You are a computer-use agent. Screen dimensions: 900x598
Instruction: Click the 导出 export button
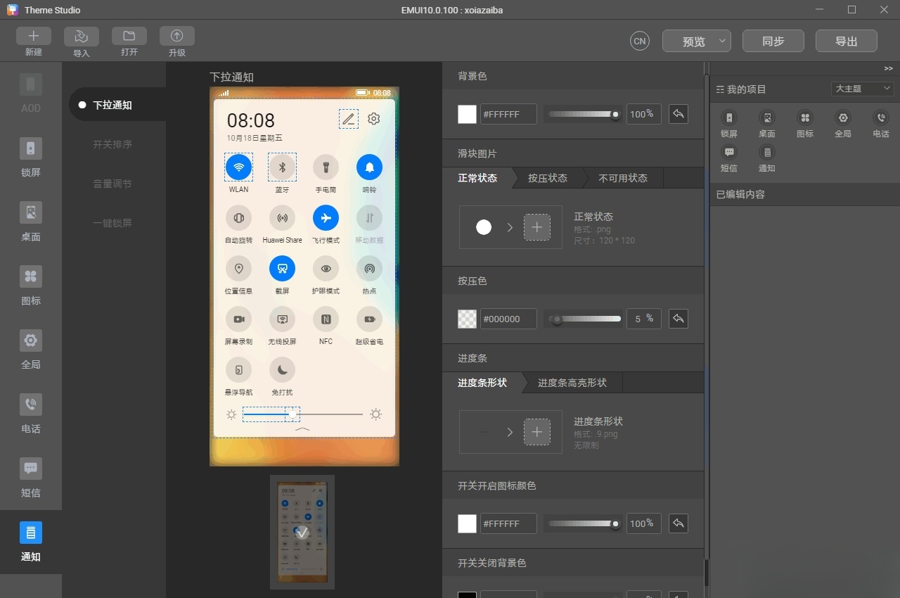[847, 41]
